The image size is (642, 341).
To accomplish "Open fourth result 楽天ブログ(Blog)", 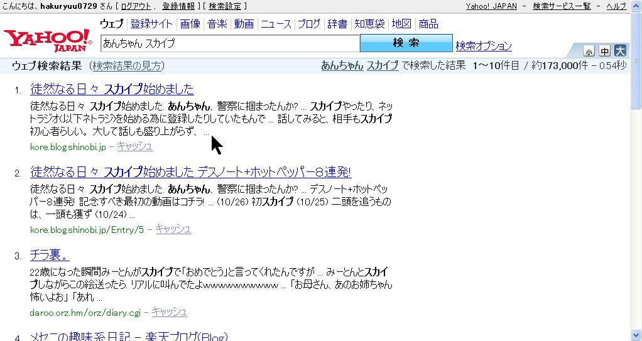I will pyautogui.click(x=129, y=337).
